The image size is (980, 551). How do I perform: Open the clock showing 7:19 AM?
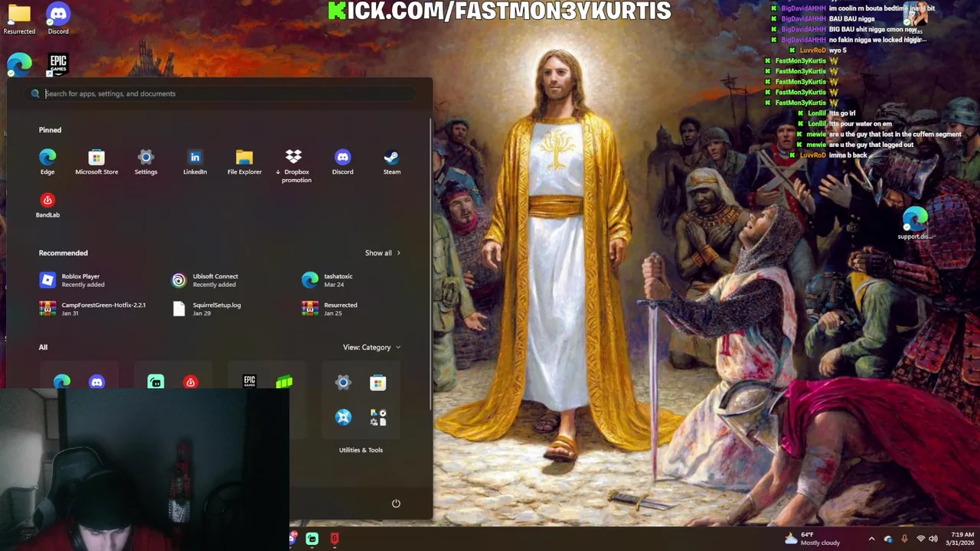(959, 539)
